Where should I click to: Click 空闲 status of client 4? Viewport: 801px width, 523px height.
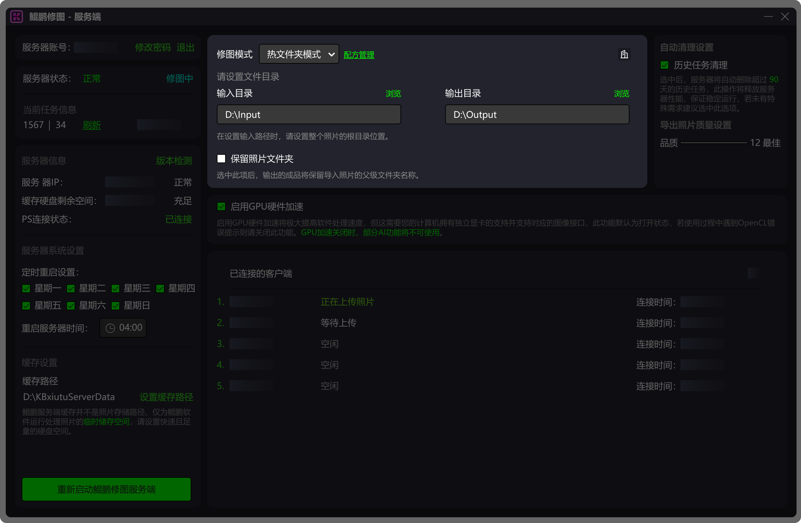[329, 365]
